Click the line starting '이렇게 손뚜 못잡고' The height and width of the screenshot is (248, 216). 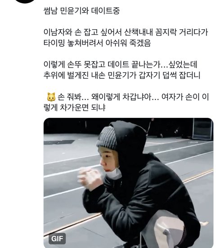coord(120,64)
